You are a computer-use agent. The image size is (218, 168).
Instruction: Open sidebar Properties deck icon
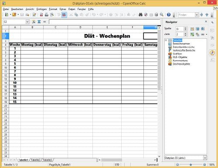[x=212, y=30]
